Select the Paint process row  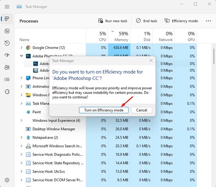point(106,112)
